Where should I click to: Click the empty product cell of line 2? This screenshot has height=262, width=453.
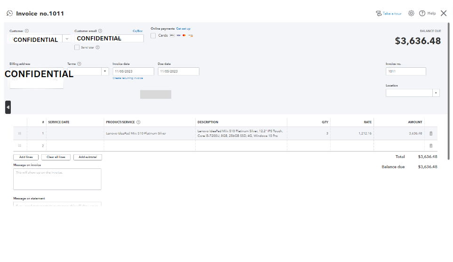(150, 146)
